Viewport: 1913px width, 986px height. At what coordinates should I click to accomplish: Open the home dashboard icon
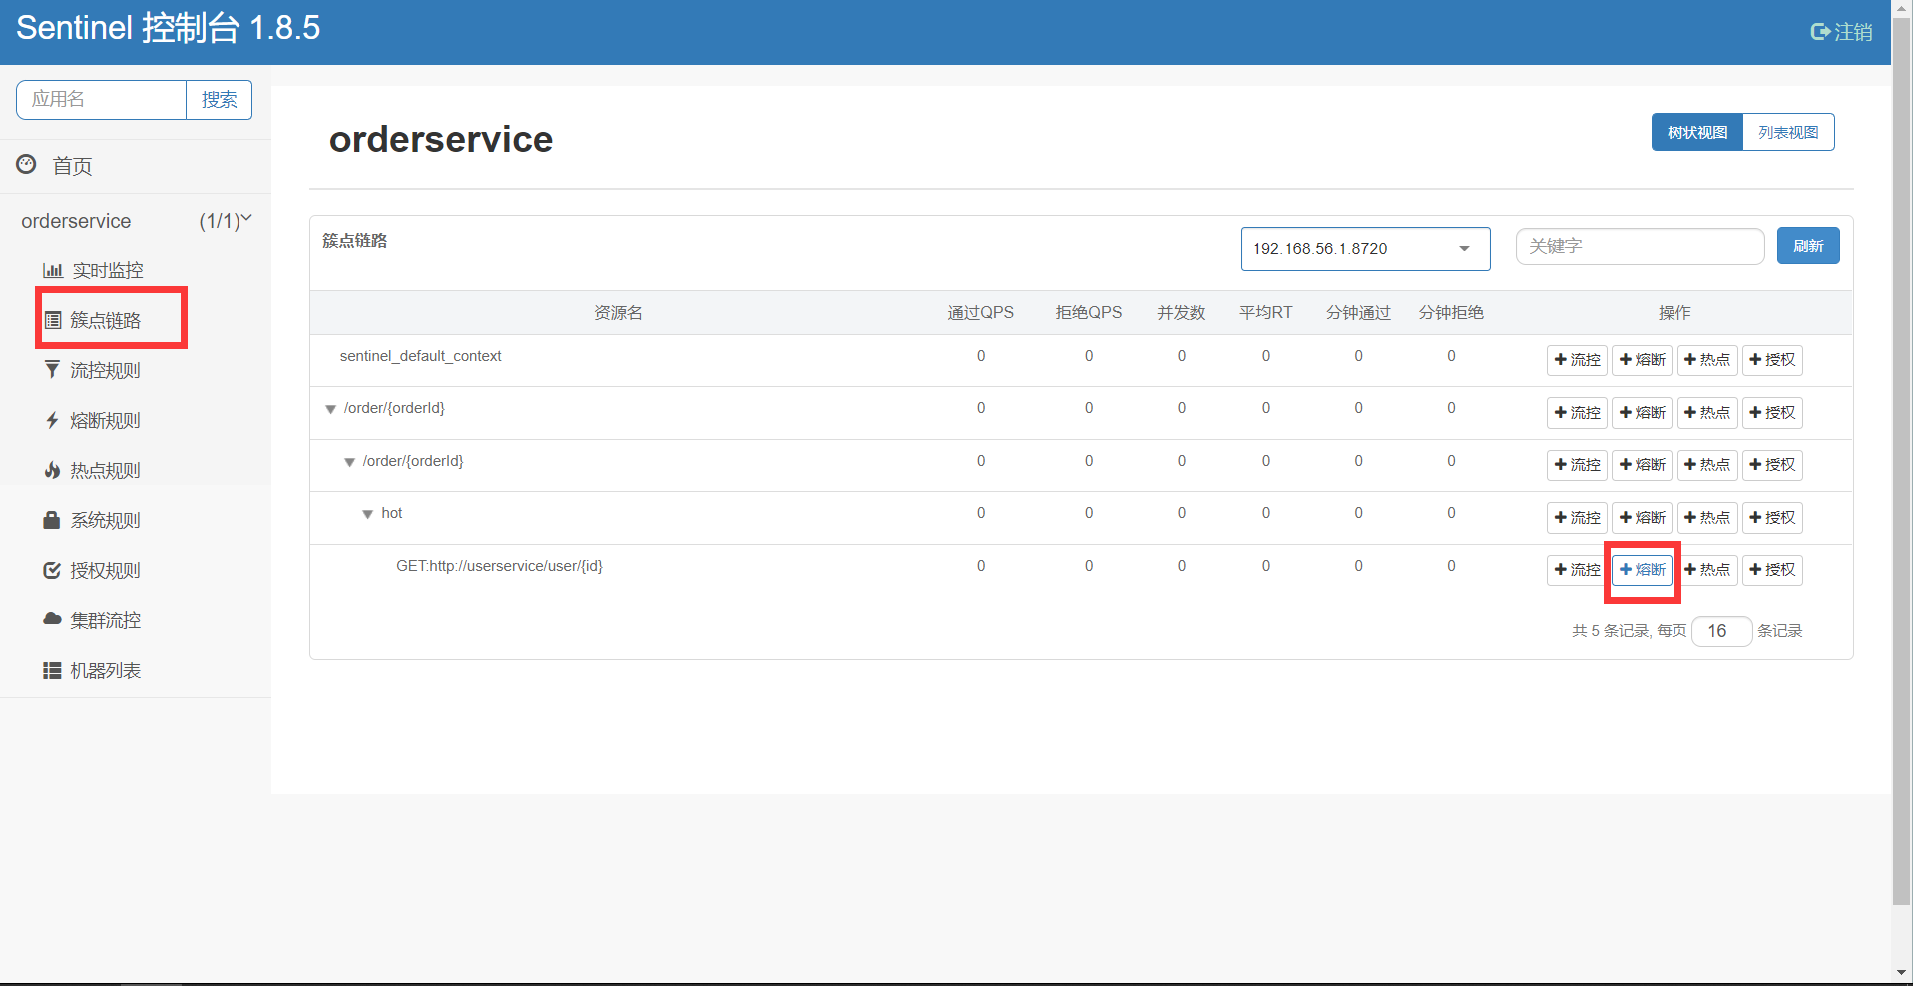(x=27, y=164)
